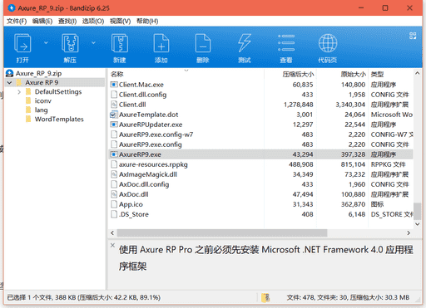
Task: Click the Add (添加) toolbar icon
Action: click(161, 43)
